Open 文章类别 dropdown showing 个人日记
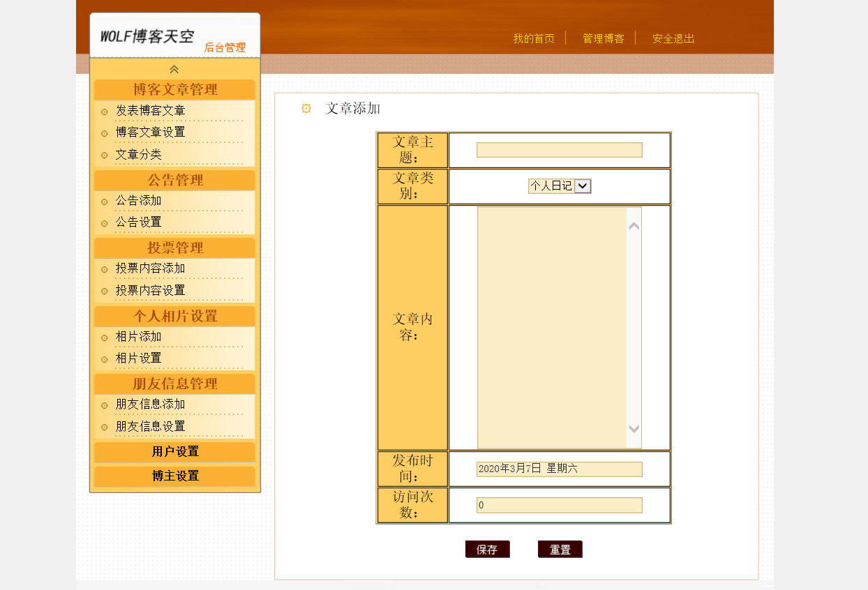The image size is (868, 590). coord(560,186)
